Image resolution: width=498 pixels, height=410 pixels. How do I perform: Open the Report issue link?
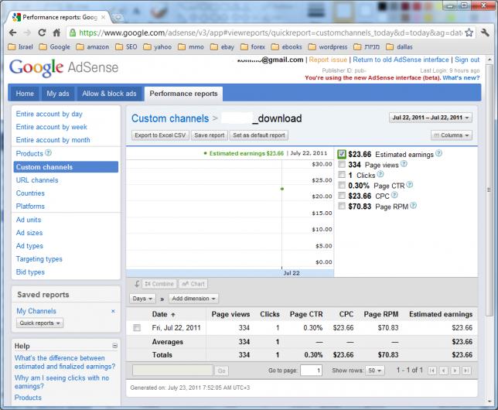click(x=328, y=60)
